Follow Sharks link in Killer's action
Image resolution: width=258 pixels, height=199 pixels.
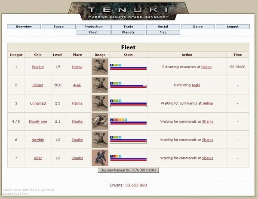coord(208,158)
